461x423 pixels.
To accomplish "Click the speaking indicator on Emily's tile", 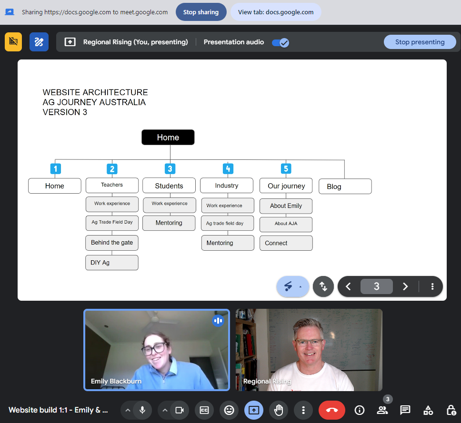I will [x=218, y=321].
